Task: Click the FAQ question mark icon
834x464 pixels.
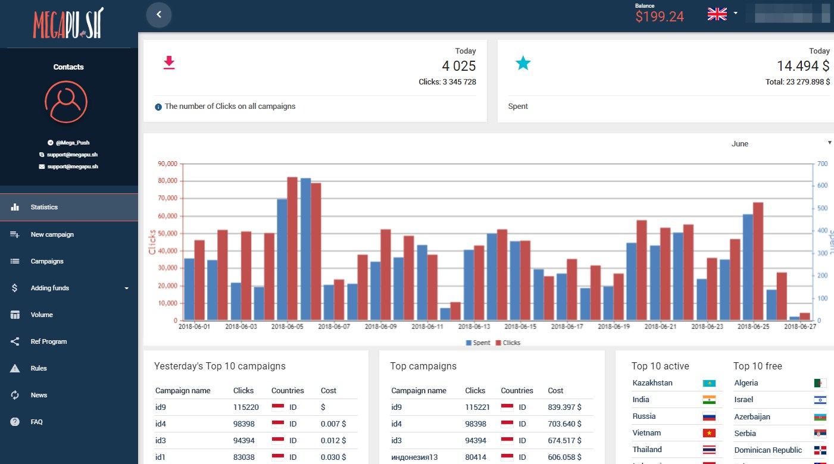Action: point(15,422)
